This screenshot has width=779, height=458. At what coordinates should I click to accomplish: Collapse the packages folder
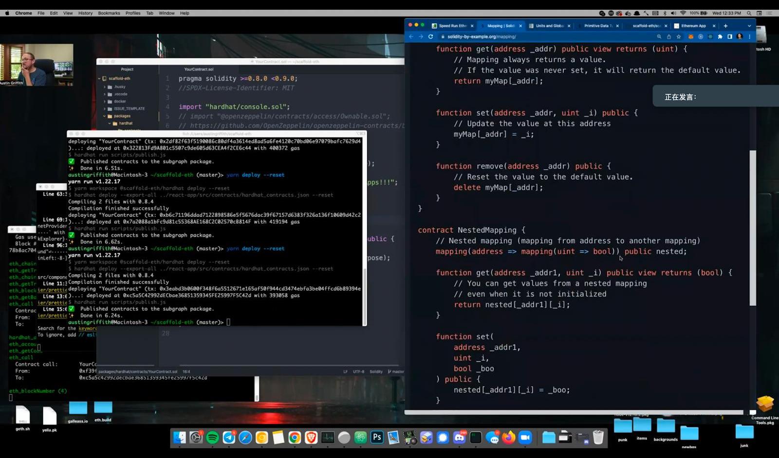point(105,116)
